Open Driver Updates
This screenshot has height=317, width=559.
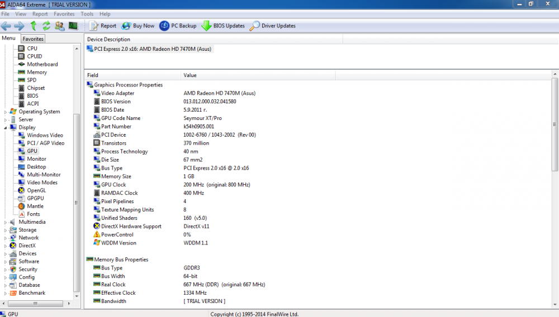(272, 26)
